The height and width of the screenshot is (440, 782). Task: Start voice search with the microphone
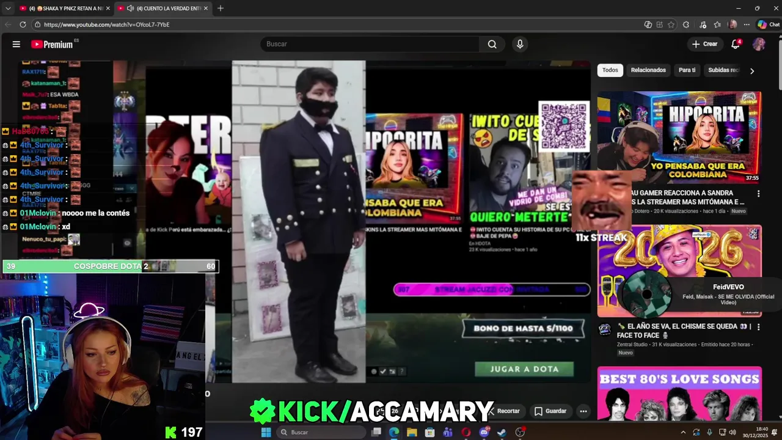(520, 44)
